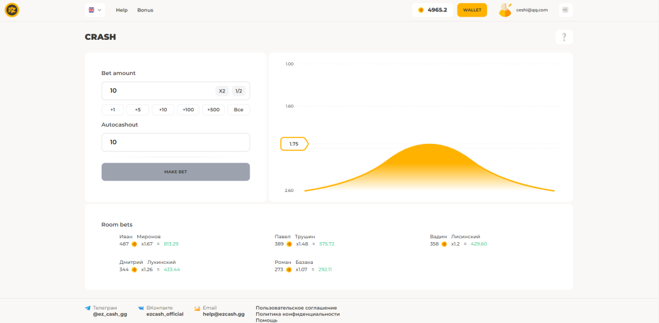This screenshot has height=323, width=659.
Task: Click the coin icon beside balance 4965.2
Action: coord(421,10)
